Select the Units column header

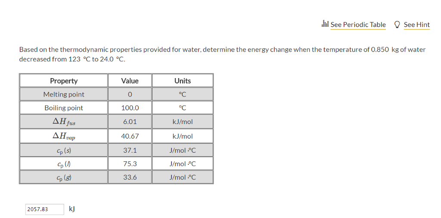[183, 81]
